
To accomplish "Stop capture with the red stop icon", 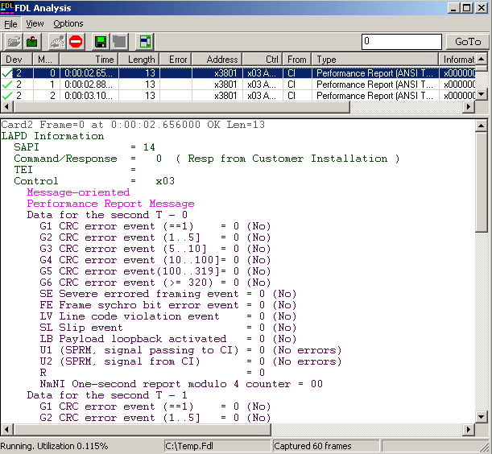I will click(76, 41).
